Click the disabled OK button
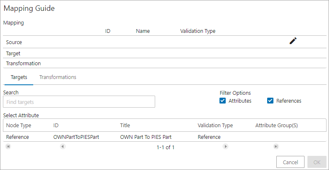The image size is (329, 170). (x=317, y=162)
